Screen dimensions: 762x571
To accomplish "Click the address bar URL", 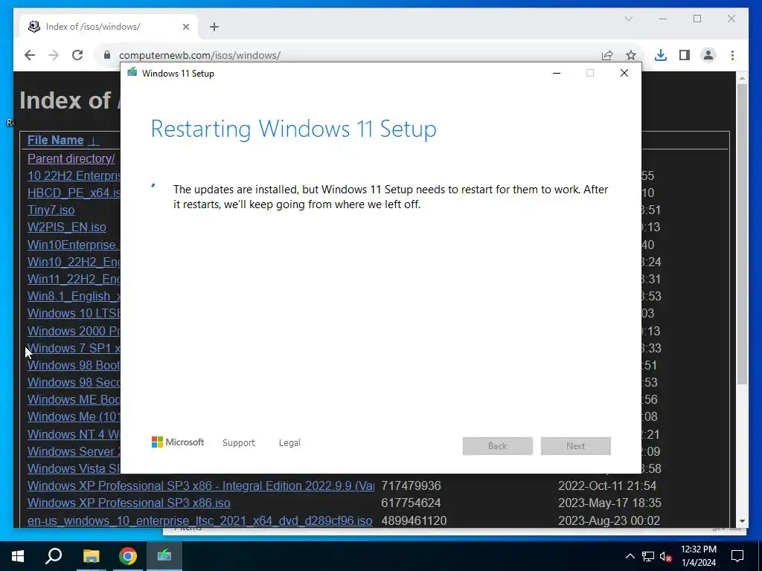I will click(199, 55).
